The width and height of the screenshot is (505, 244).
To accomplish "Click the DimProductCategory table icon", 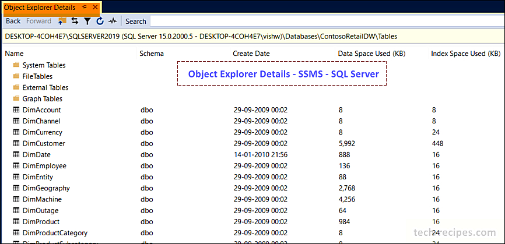I will 16,233.
